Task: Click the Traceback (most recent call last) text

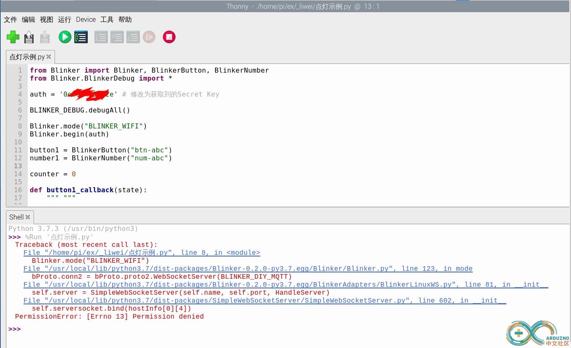Action: pos(86,245)
